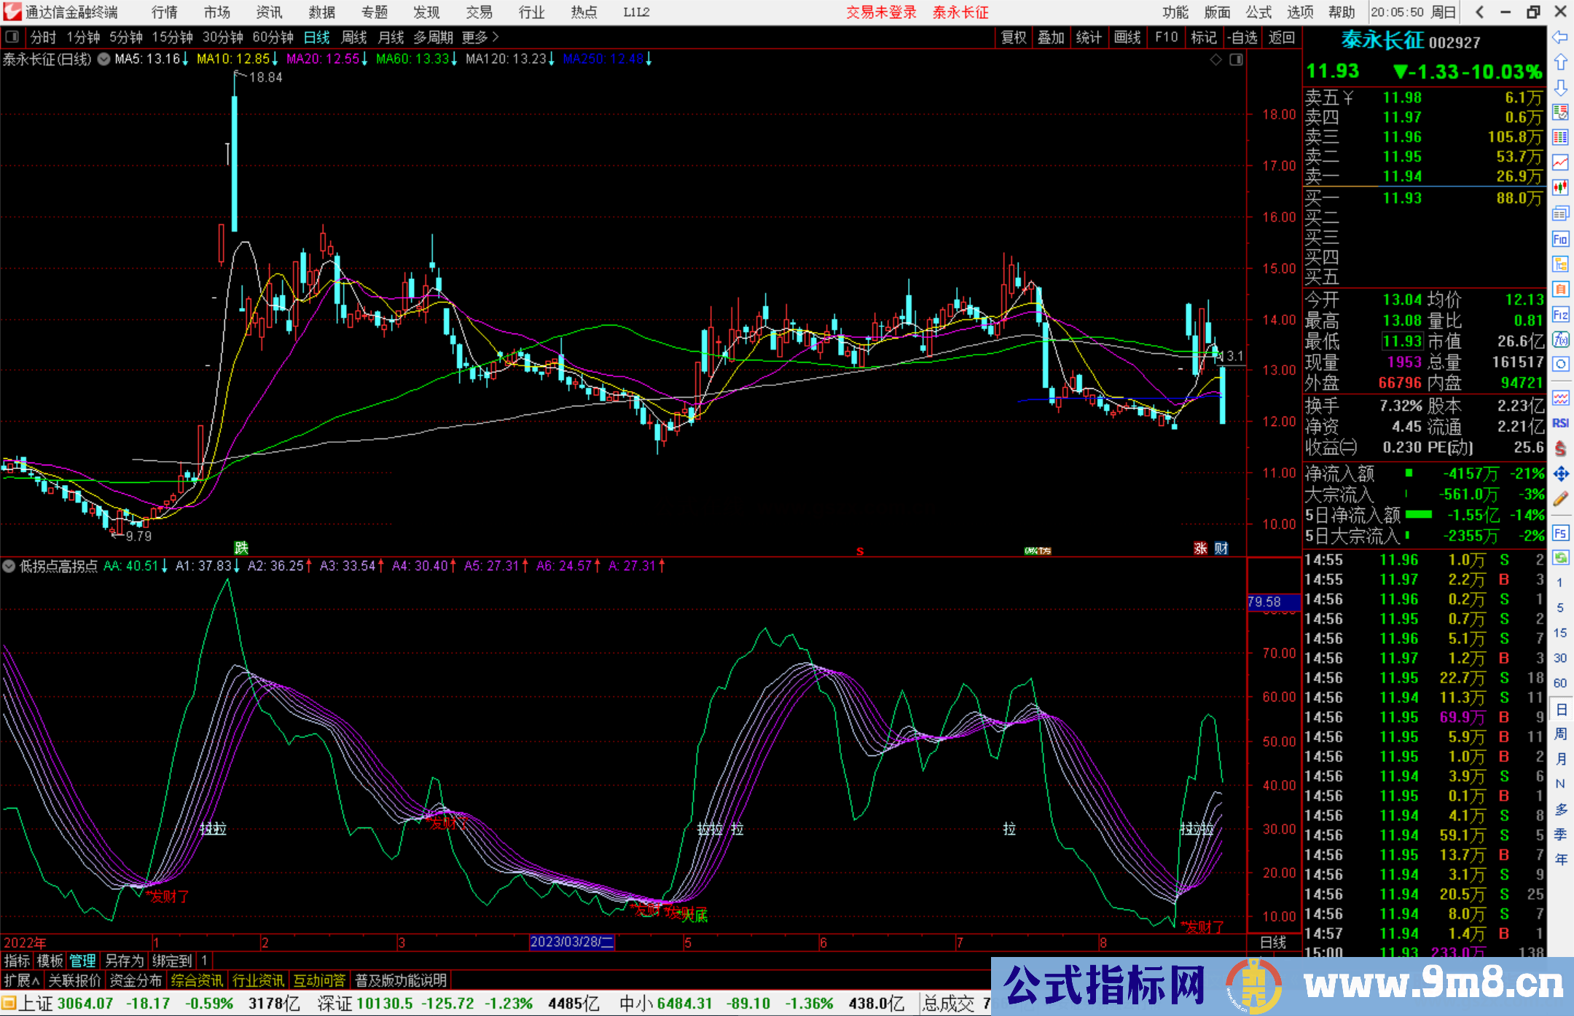Select the RSI indicator icon

click(x=1560, y=423)
